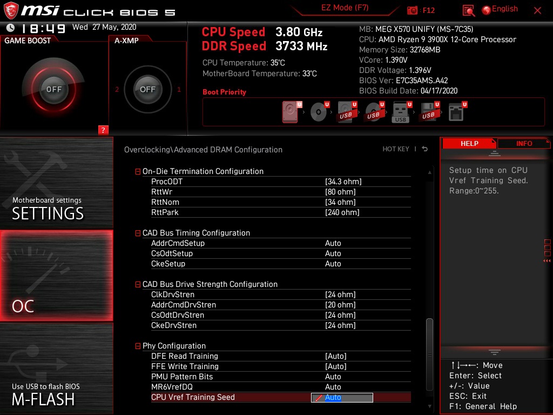Click the help panel bottom grip handle
Viewport: 553px width, 415px height.
pyautogui.click(x=494, y=352)
